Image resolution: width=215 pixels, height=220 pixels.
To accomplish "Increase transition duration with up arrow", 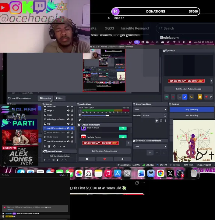I will (165, 114).
